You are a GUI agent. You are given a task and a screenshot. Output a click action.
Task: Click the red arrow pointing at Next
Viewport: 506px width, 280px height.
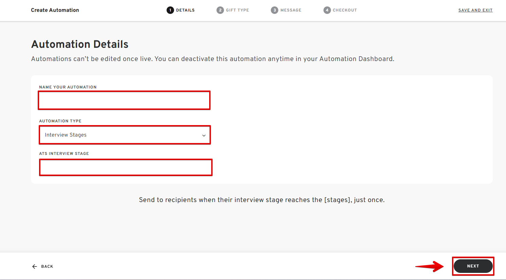point(429,266)
